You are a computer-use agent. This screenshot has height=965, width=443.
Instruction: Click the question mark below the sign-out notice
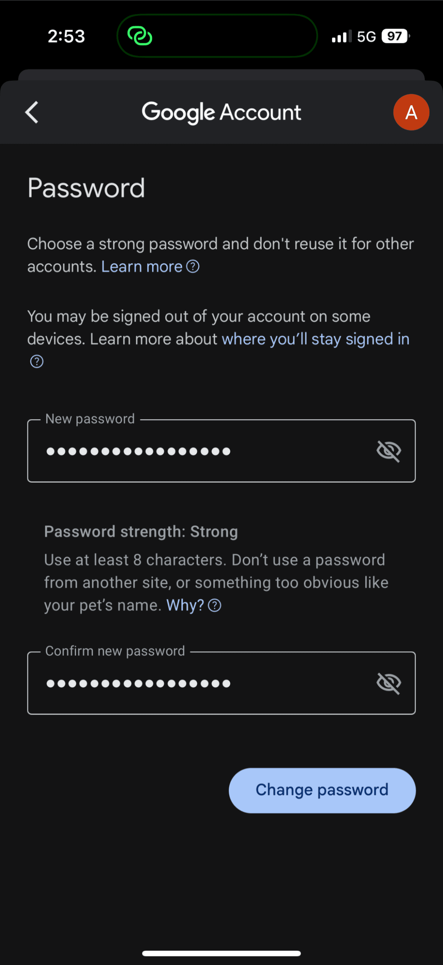pyautogui.click(x=36, y=361)
